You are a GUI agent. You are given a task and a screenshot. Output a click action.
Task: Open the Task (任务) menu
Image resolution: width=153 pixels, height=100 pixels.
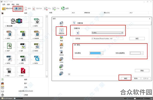4,5
